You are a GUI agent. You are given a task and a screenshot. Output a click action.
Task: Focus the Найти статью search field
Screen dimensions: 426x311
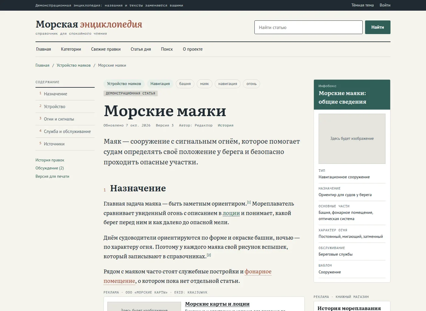308,27
